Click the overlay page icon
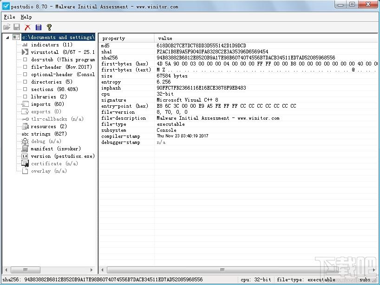The image size is (380, 285). coord(25,171)
